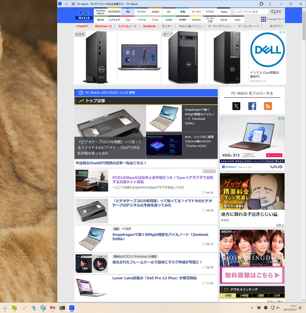Select the 1週間 ranking tab
The height and width of the screenshot is (313, 306).
coord(260,295)
